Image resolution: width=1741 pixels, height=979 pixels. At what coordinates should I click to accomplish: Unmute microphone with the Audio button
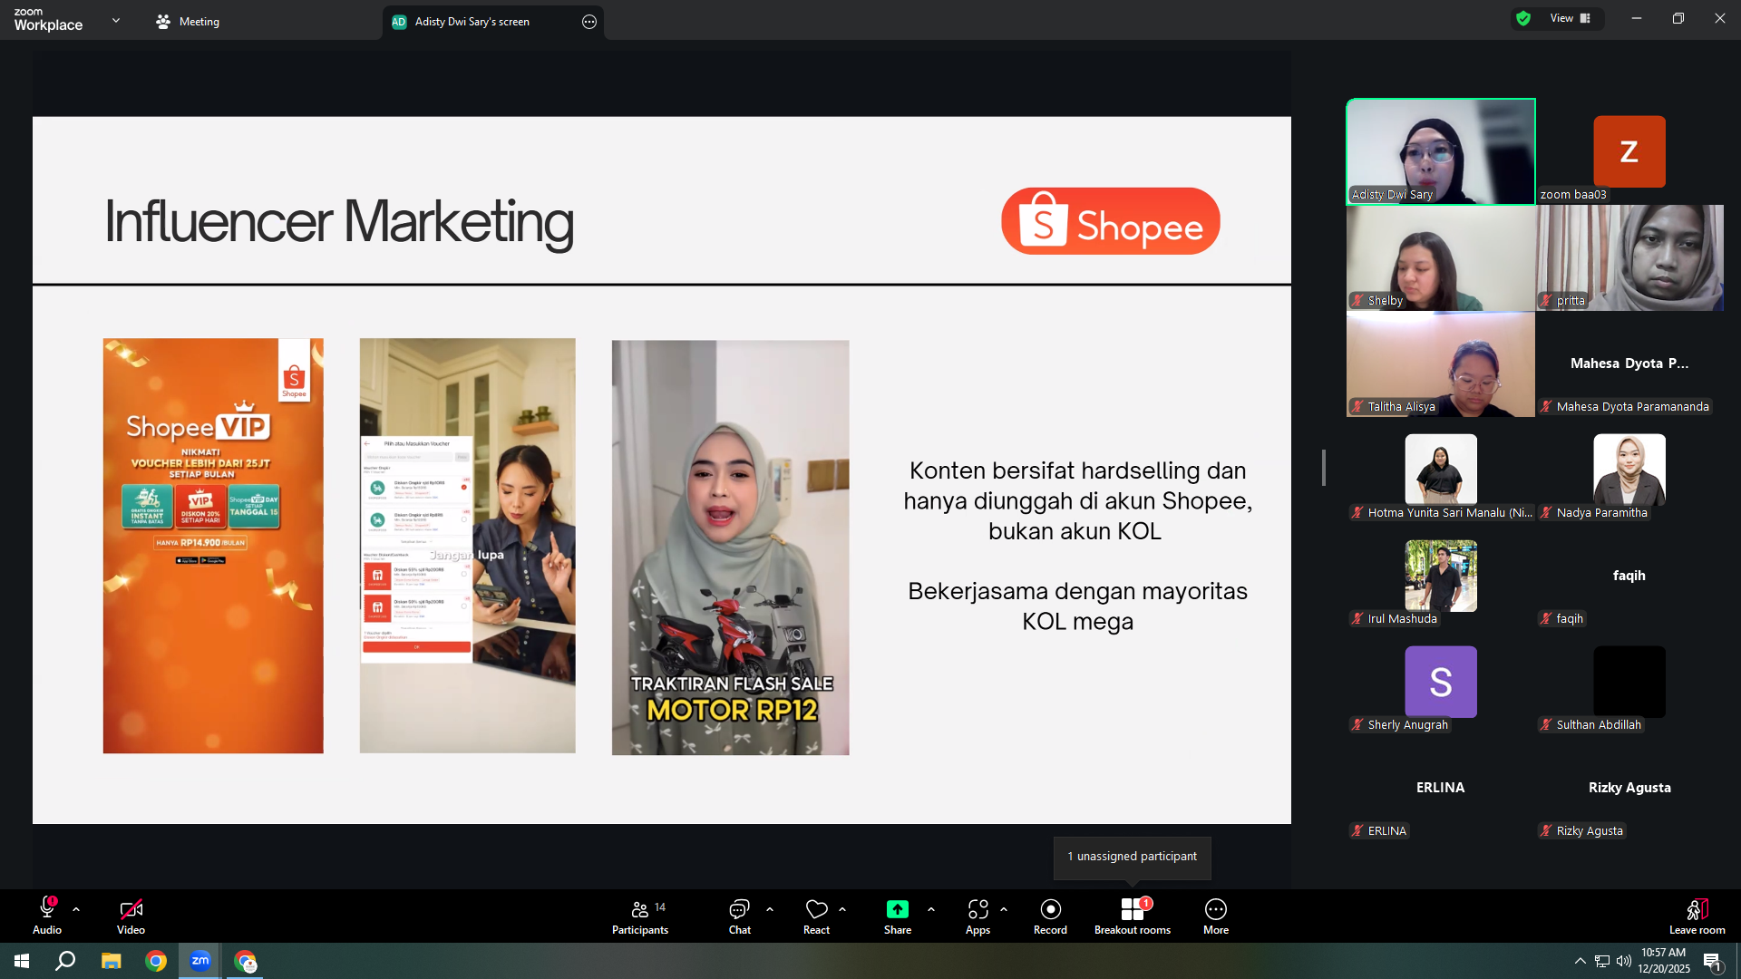point(47,916)
